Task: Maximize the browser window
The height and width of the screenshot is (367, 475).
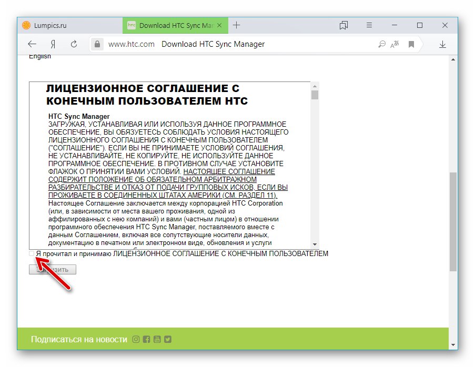Action: 420,25
